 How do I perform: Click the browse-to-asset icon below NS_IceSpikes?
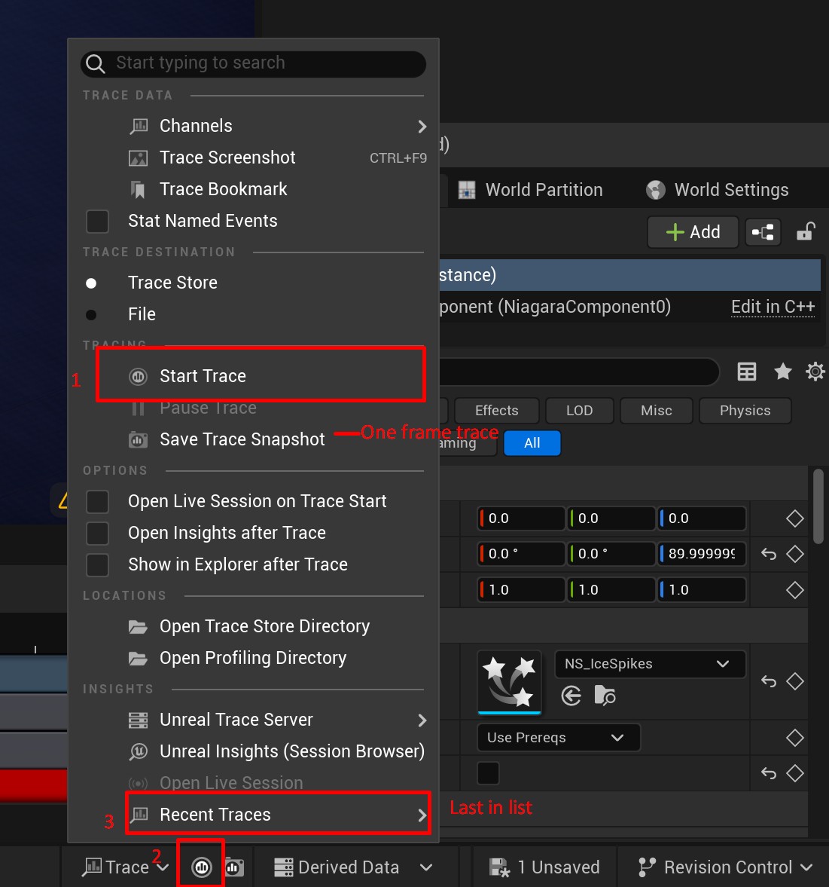point(605,696)
